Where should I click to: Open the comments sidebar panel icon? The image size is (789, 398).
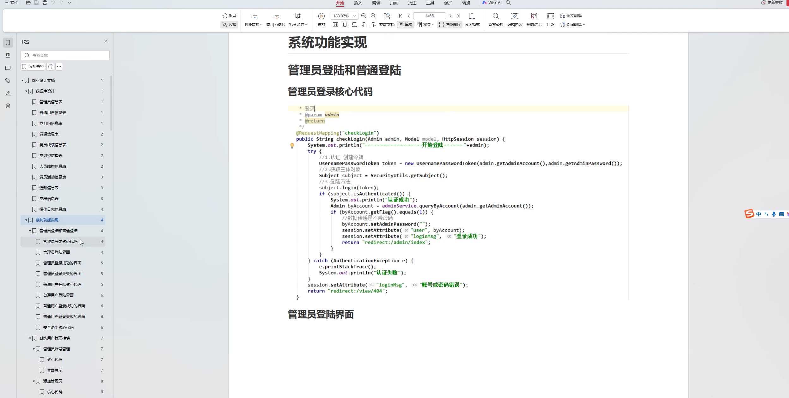pos(8,68)
